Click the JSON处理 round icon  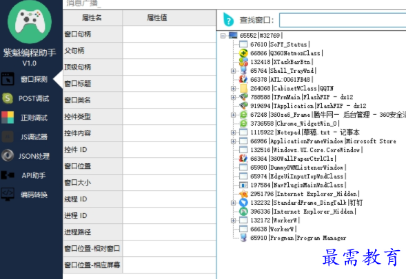coord(8,155)
